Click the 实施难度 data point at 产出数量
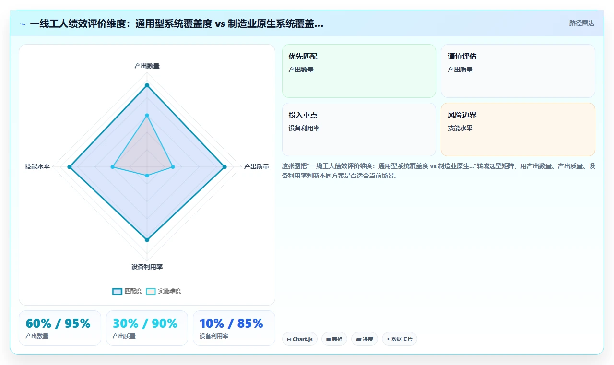This screenshot has width=614, height=365. [147, 115]
